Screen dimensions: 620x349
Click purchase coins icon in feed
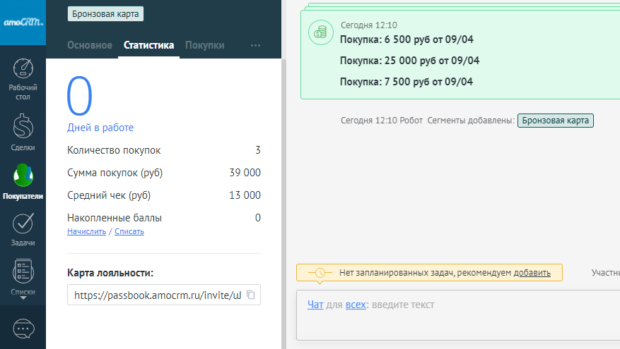click(x=322, y=32)
